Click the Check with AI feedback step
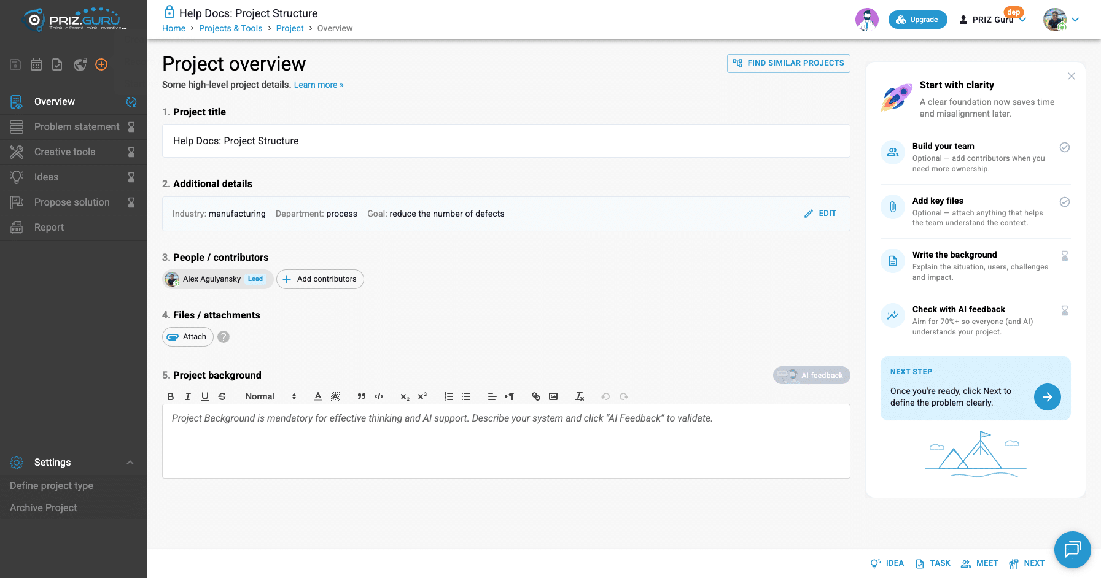Viewport: 1101px width, 578px height. tap(976, 320)
